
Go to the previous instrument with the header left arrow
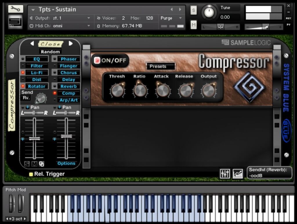(172, 9)
